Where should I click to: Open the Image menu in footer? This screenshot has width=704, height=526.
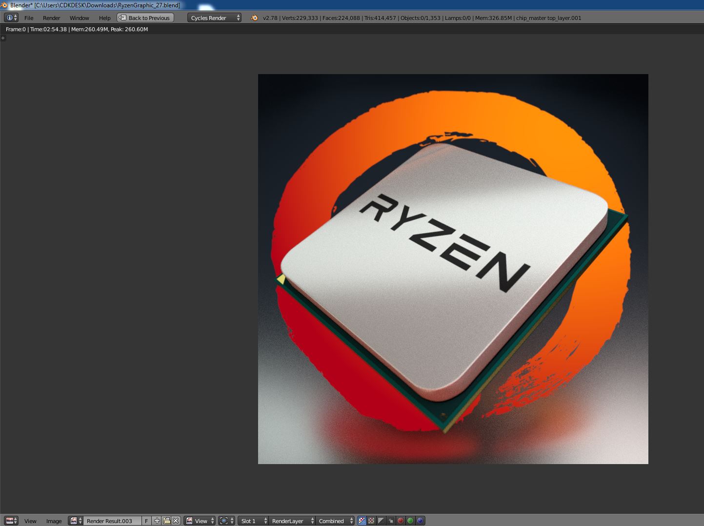point(54,521)
